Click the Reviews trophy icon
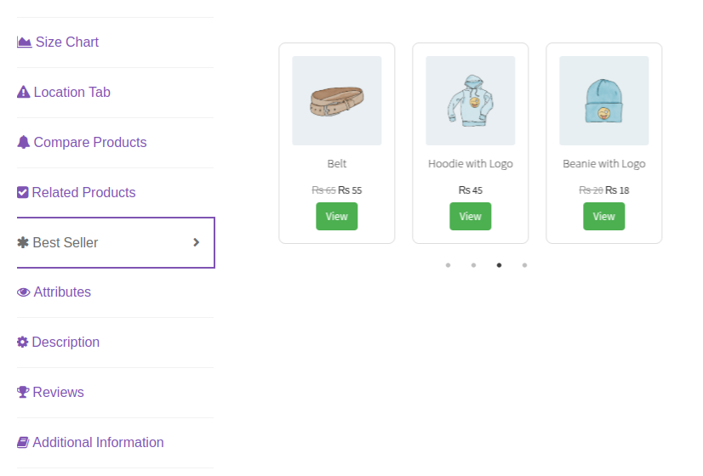The width and height of the screenshot is (703, 476). click(23, 393)
